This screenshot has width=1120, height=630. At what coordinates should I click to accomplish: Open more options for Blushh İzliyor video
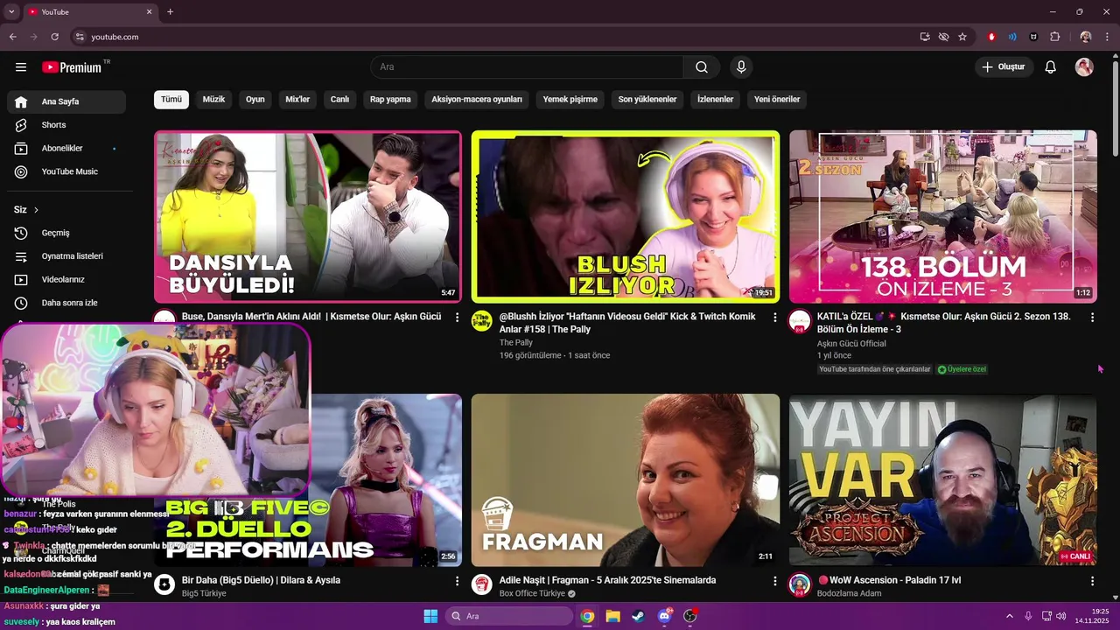[774, 317]
